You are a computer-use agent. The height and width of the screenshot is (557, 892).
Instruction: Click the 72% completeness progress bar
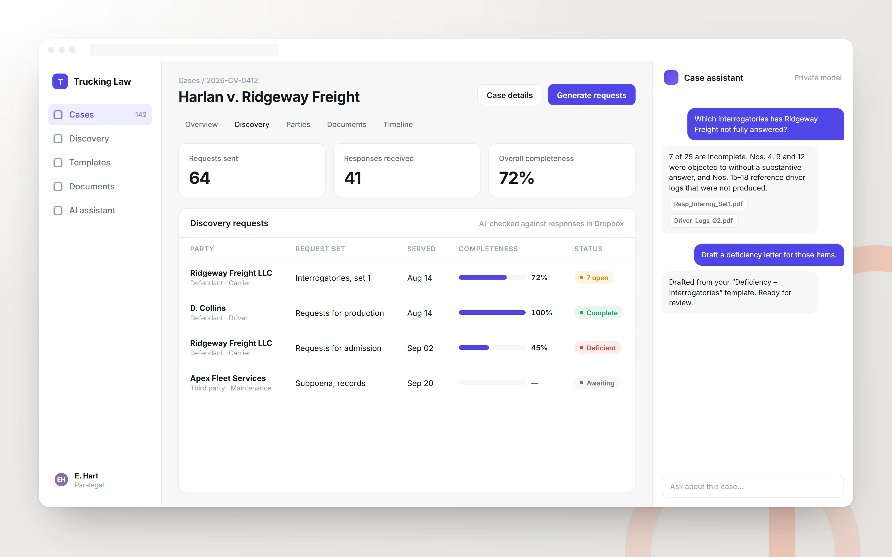click(492, 277)
